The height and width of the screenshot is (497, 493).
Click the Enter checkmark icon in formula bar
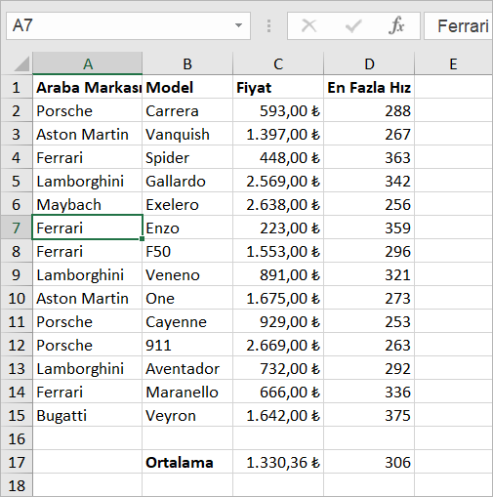(x=353, y=25)
